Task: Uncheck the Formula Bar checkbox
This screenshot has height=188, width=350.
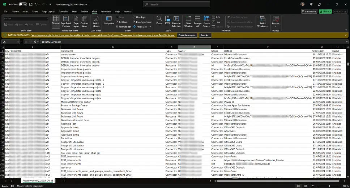Action: (117, 26)
